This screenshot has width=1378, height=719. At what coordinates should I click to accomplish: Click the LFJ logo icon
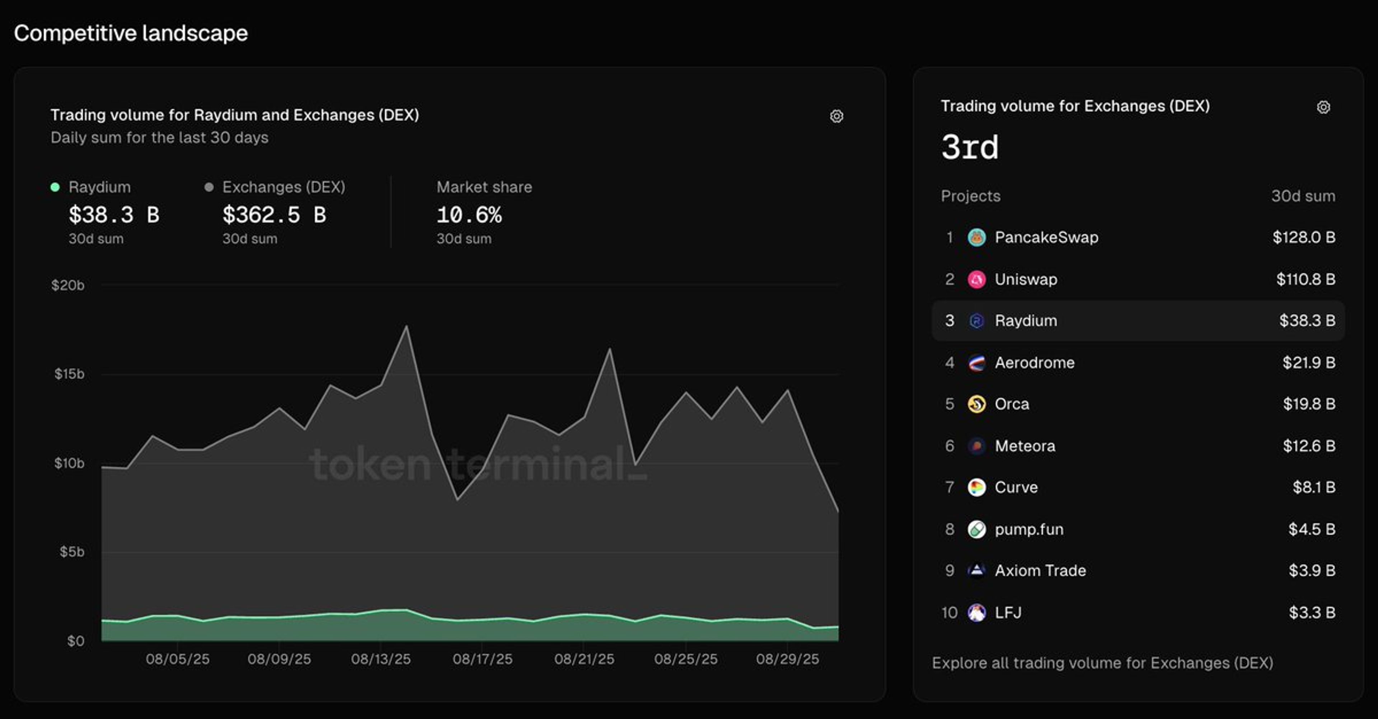[977, 613]
